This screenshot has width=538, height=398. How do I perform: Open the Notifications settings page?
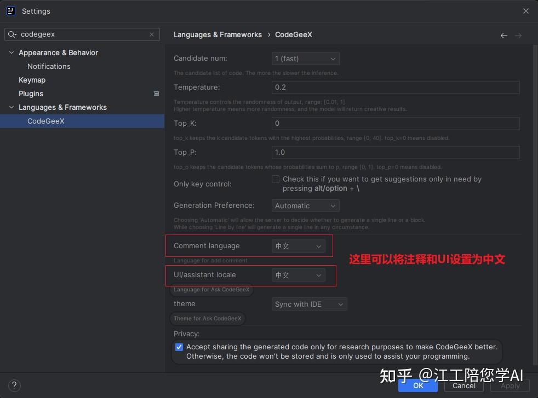49,66
